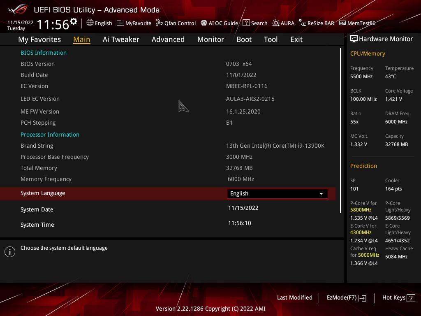Click the 43°C temperature reading

[391, 77]
